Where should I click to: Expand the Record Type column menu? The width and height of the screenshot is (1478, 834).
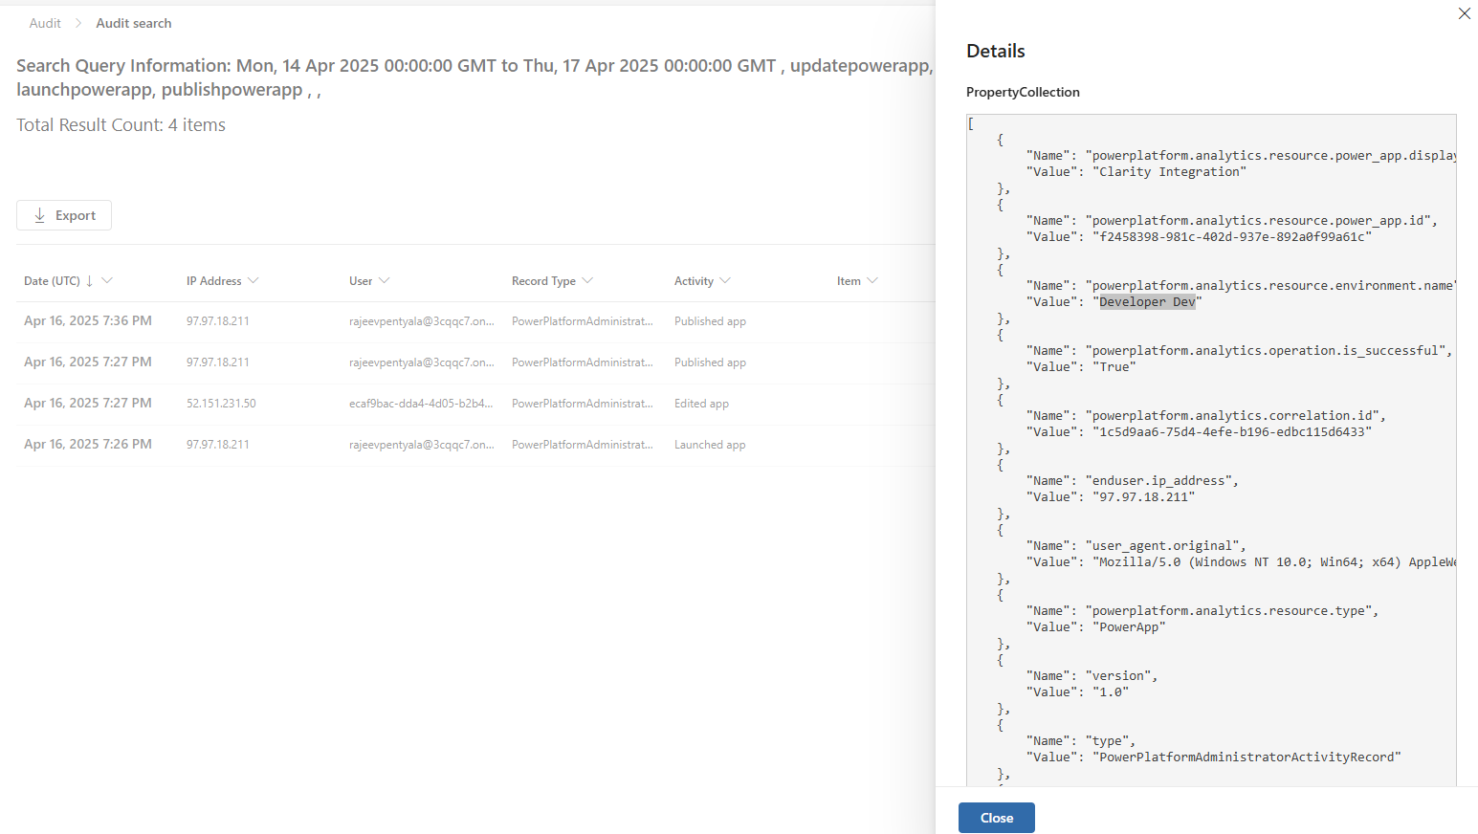coord(587,280)
